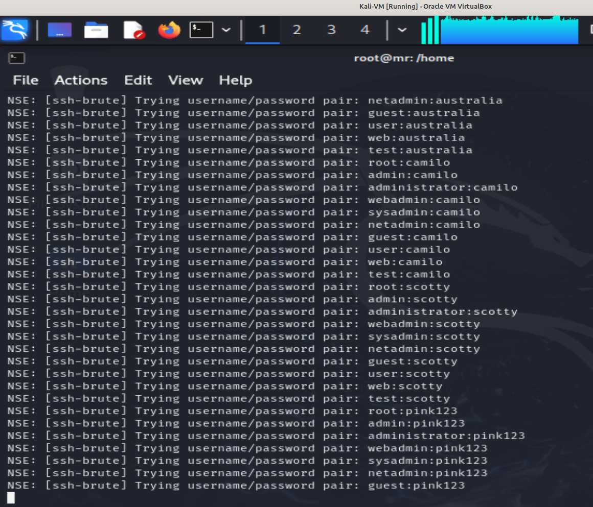Click the terminal title root@mr: /home
Viewport: 593px width, 507px height.
click(404, 58)
